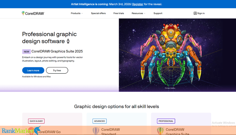Image resolution: width=236 pixels, height=135 pixels.
Task: Open the Products menu
Action: (76, 13)
